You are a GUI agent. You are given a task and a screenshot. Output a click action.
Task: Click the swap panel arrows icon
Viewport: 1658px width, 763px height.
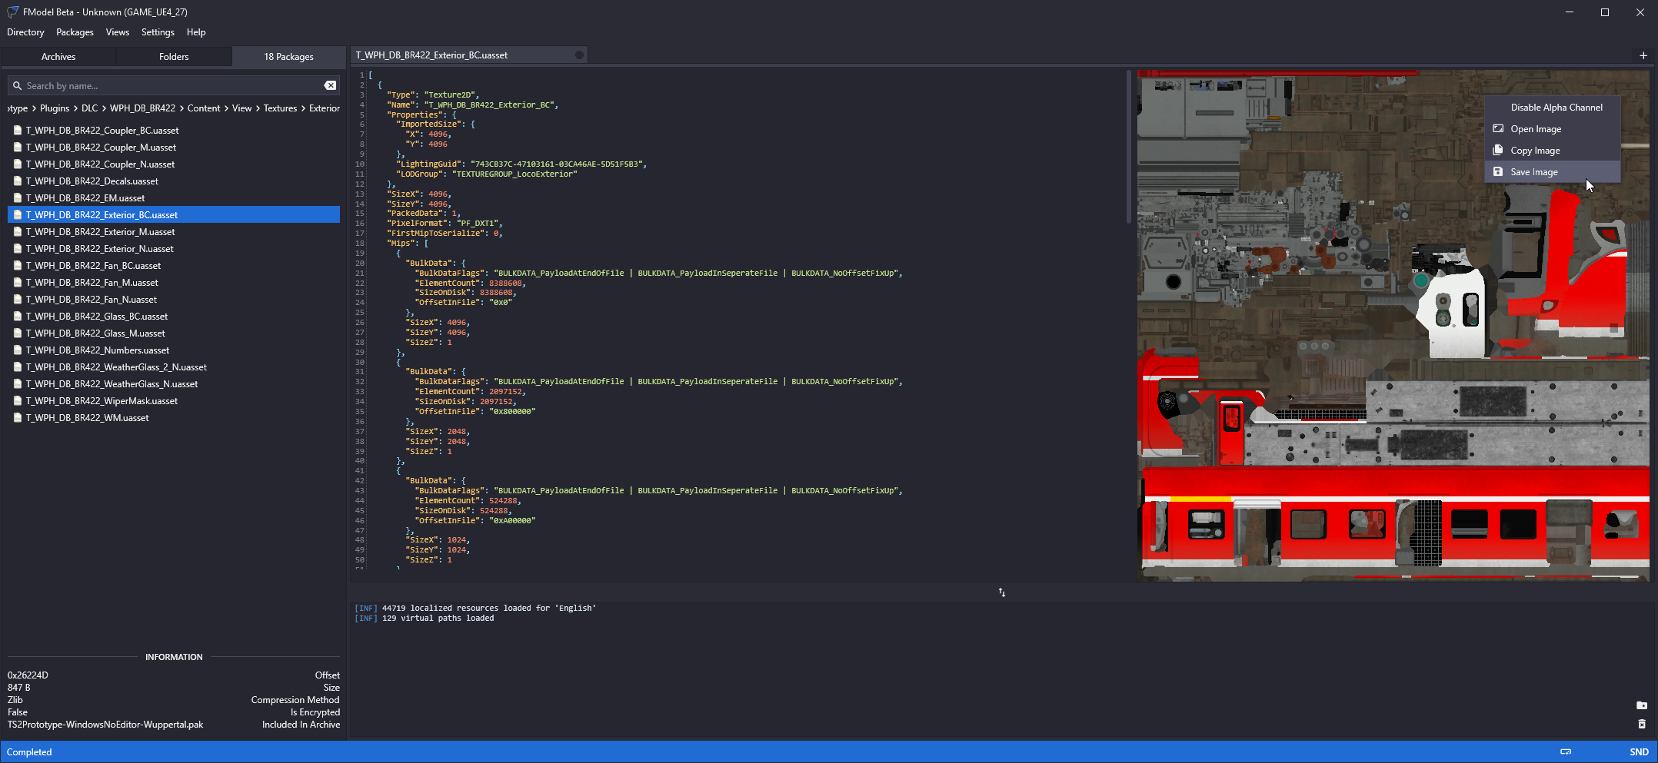click(x=1001, y=592)
